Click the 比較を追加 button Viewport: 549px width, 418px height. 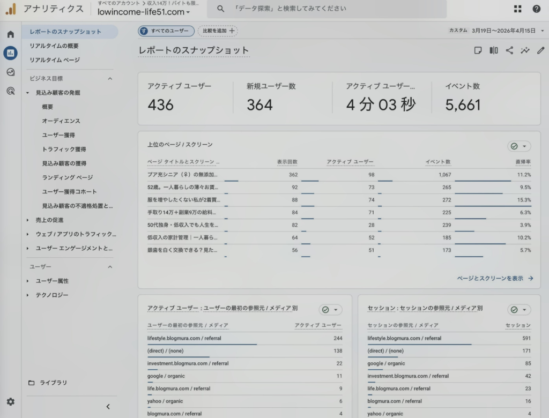click(218, 31)
